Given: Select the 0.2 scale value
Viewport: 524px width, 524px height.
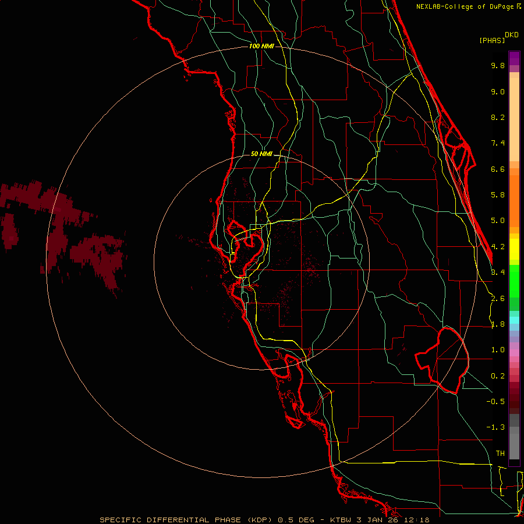Looking at the screenshot, I should point(498,376).
